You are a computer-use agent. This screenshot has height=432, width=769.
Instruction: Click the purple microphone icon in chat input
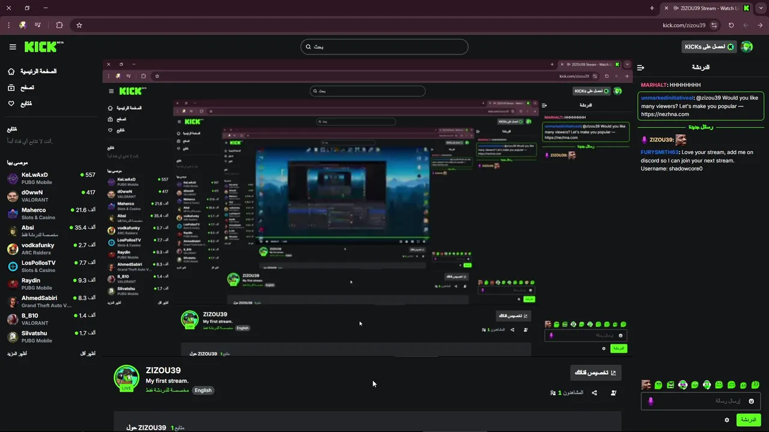click(x=650, y=401)
